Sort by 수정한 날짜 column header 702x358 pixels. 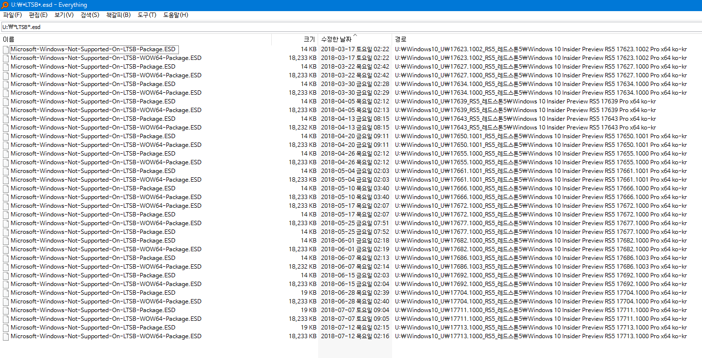click(355, 39)
